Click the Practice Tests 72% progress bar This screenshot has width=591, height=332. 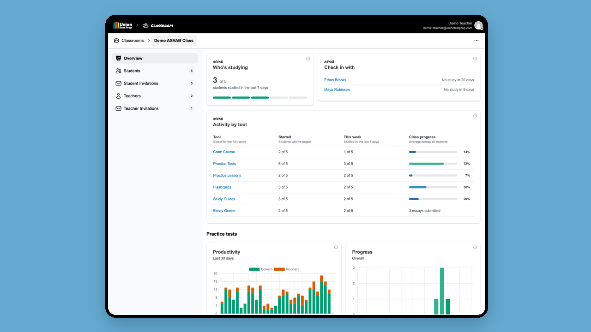pyautogui.click(x=433, y=164)
